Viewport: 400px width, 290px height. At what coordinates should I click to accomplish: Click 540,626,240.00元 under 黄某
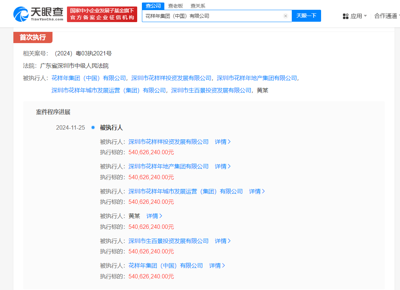pos(151,227)
